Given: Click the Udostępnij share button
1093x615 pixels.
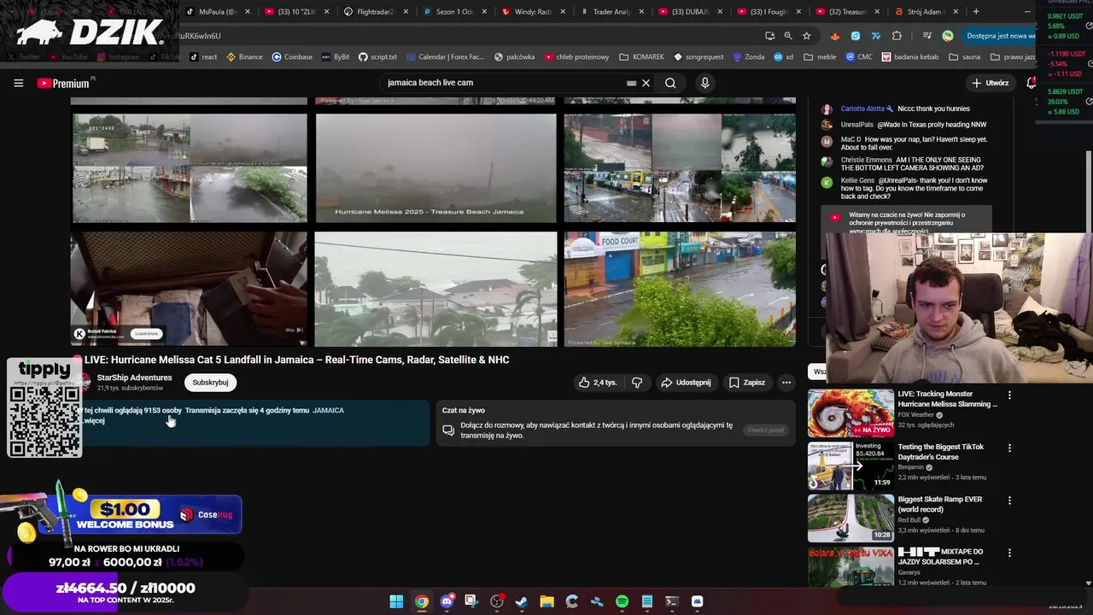Looking at the screenshot, I should tap(686, 383).
